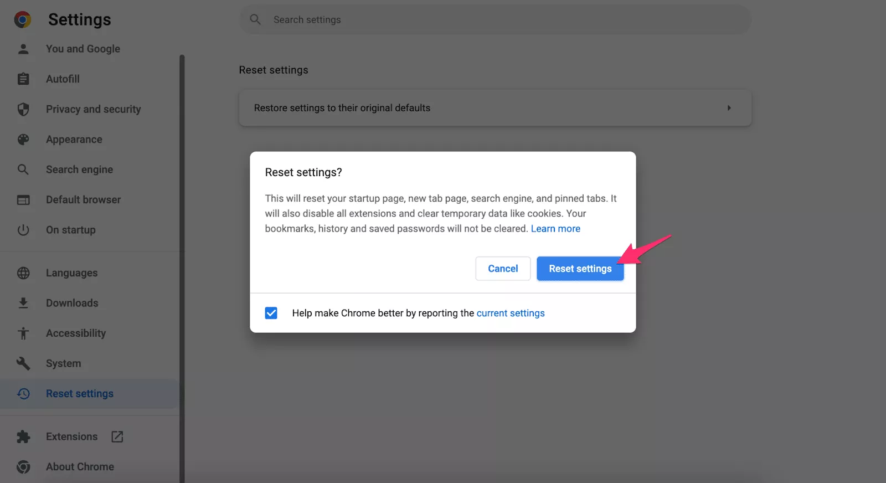Click the wrench icon for System
The image size is (886, 483).
click(x=23, y=363)
